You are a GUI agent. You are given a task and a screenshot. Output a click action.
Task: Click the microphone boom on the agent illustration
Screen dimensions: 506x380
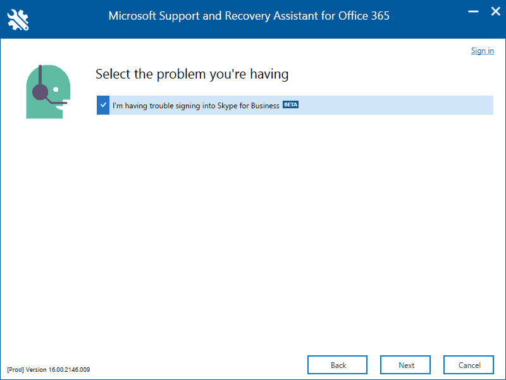(x=58, y=103)
